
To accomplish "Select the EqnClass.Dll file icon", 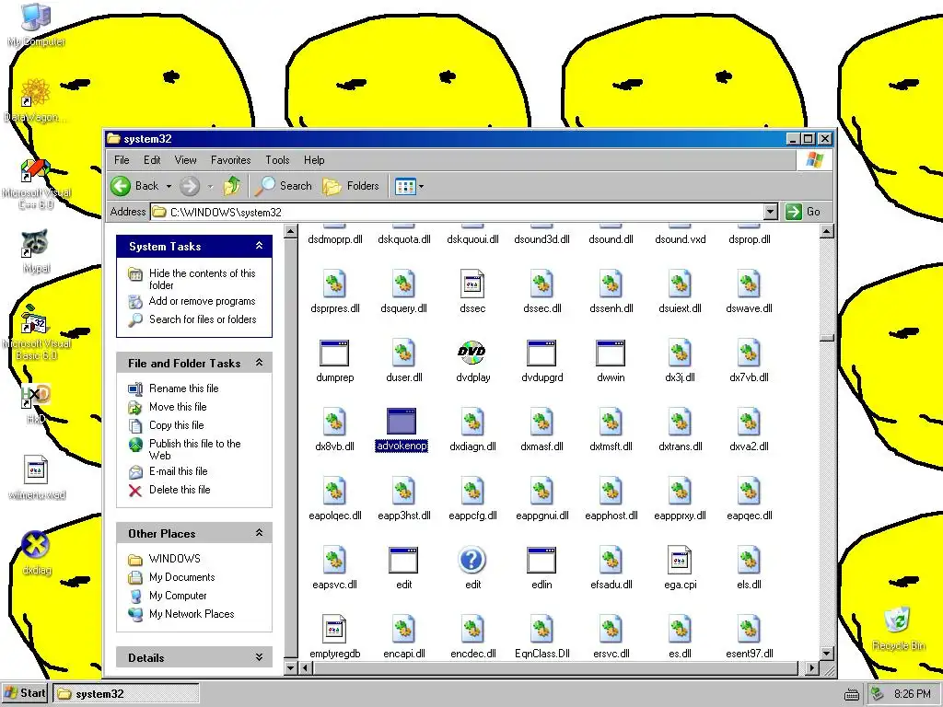I will tap(541, 629).
